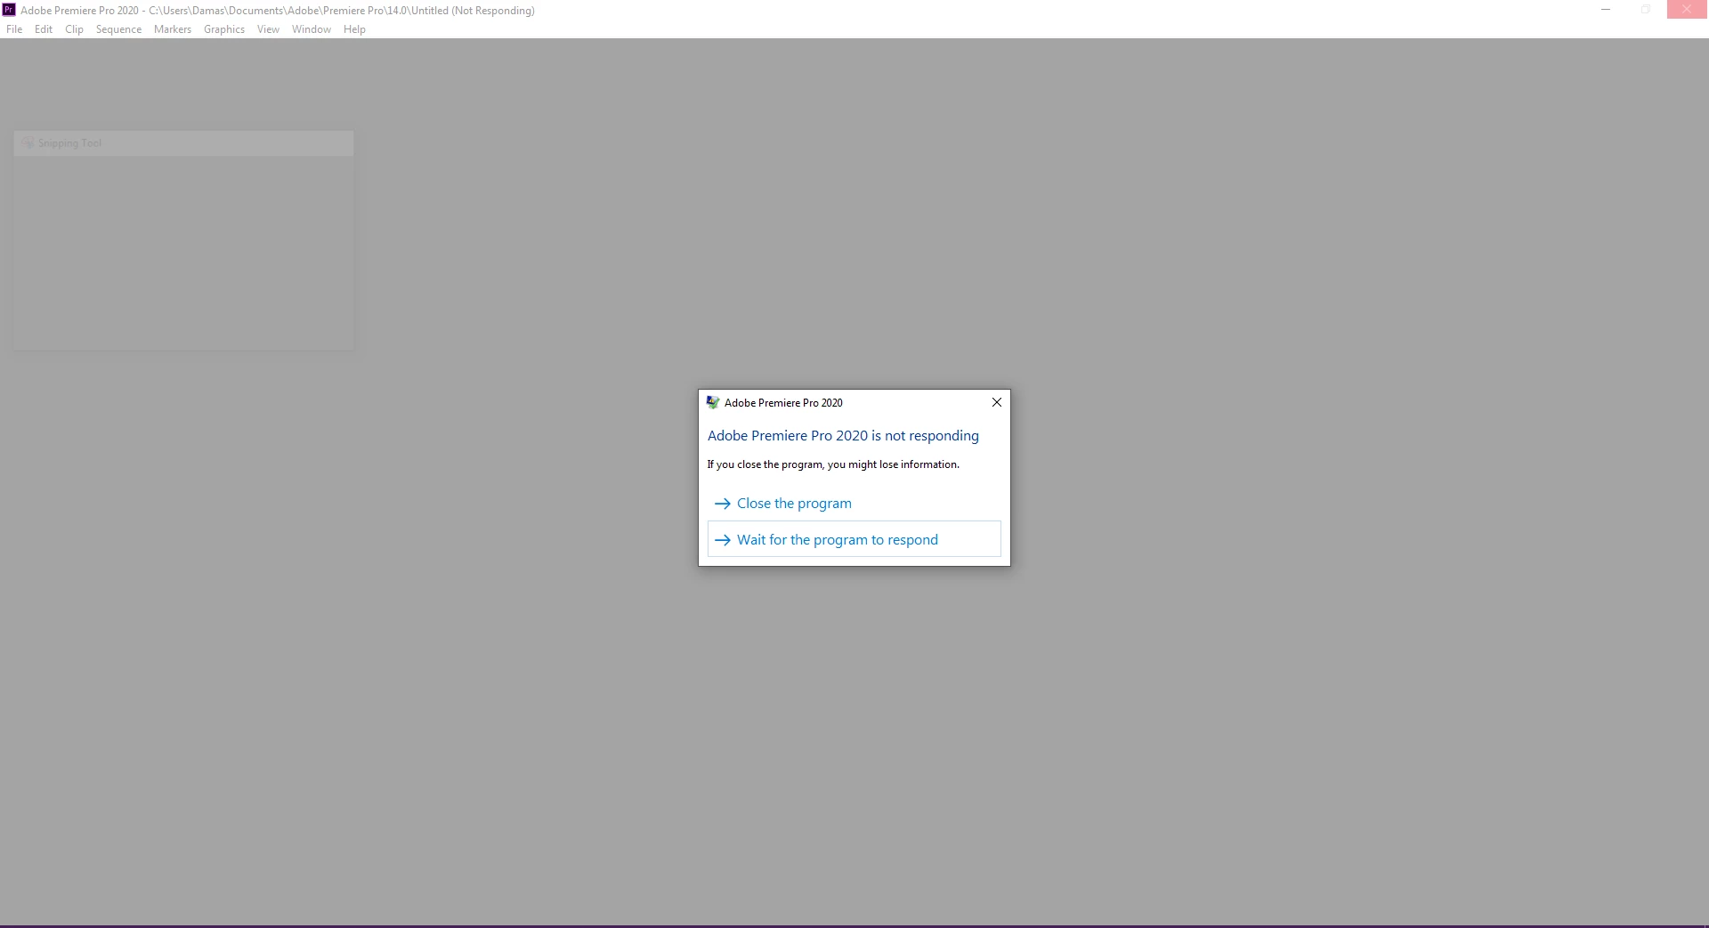The width and height of the screenshot is (1709, 928).
Task: Open the Help menu
Action: coord(354,29)
